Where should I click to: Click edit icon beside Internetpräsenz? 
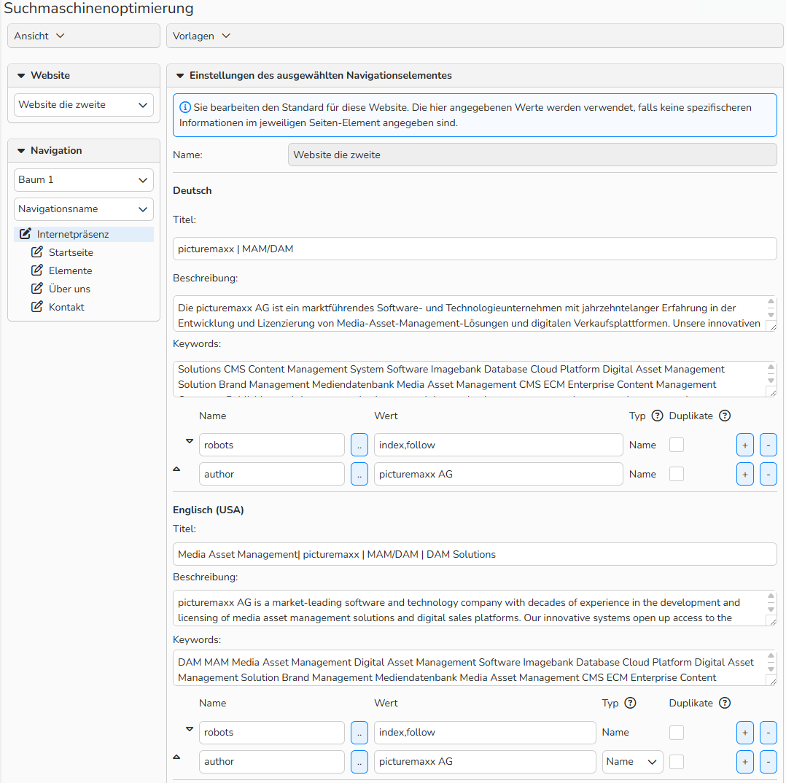pos(25,233)
